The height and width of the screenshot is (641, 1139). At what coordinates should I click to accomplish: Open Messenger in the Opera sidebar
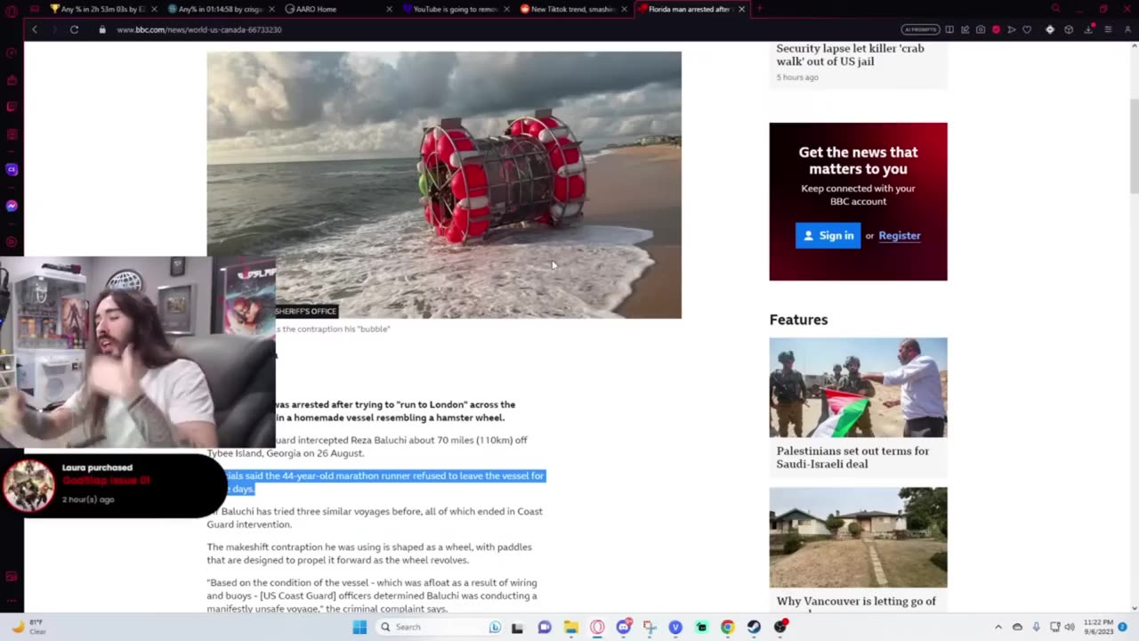coord(12,206)
